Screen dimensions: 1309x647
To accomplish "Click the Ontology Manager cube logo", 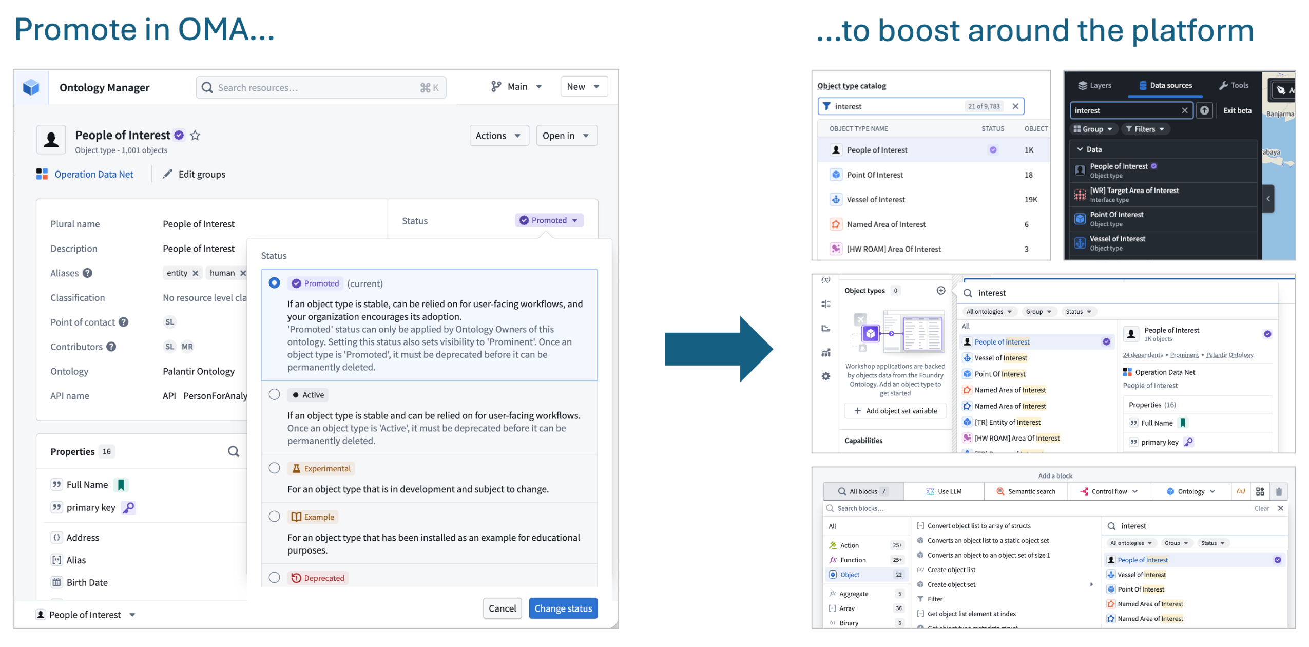I will [x=31, y=87].
